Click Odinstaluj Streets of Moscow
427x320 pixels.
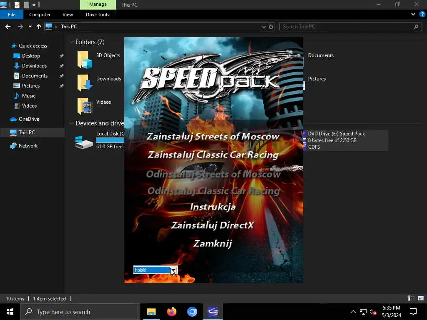(213, 174)
